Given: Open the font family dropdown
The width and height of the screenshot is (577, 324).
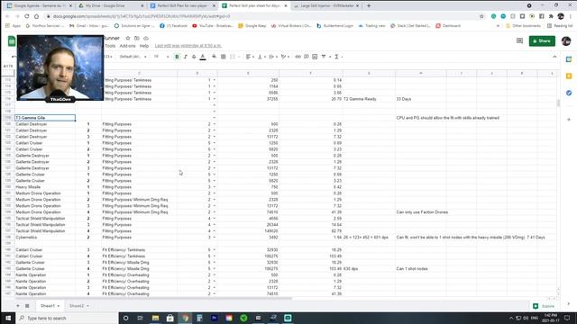Looking at the screenshot, I should [133, 57].
